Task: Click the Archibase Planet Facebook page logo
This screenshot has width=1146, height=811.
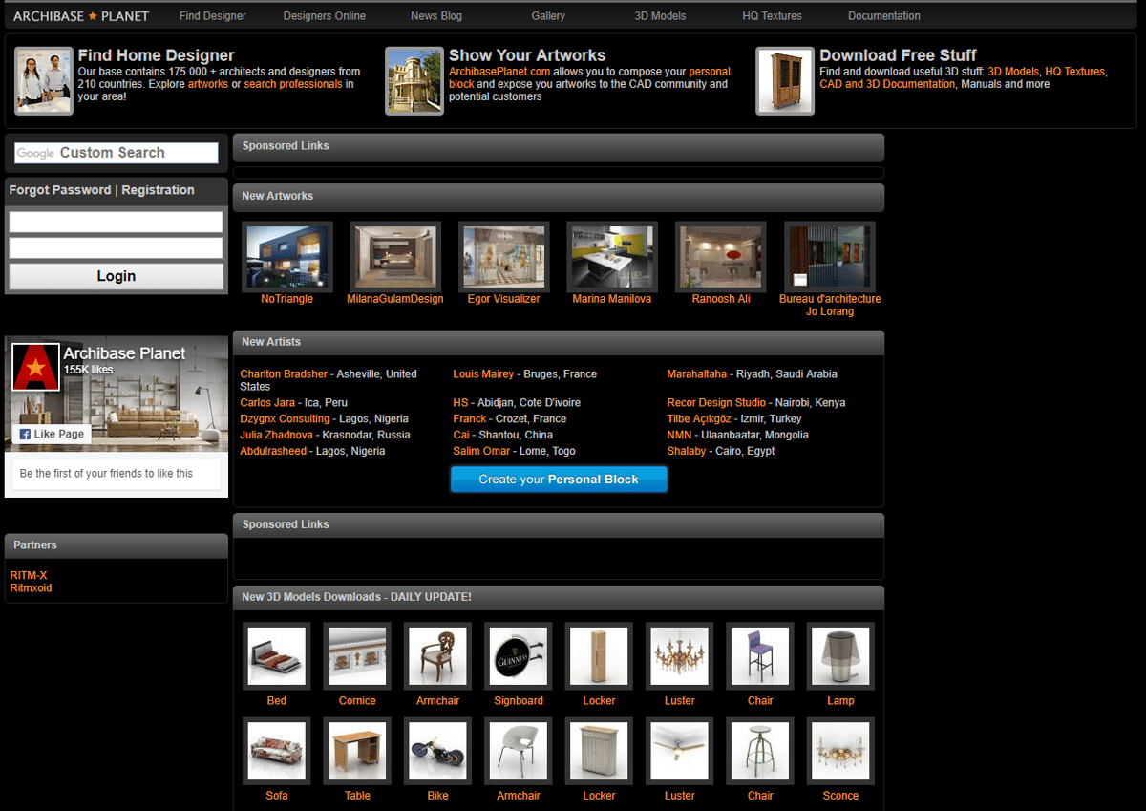Action: pyautogui.click(x=36, y=367)
